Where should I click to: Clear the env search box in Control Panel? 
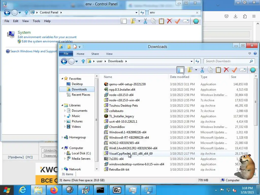pos(197,13)
